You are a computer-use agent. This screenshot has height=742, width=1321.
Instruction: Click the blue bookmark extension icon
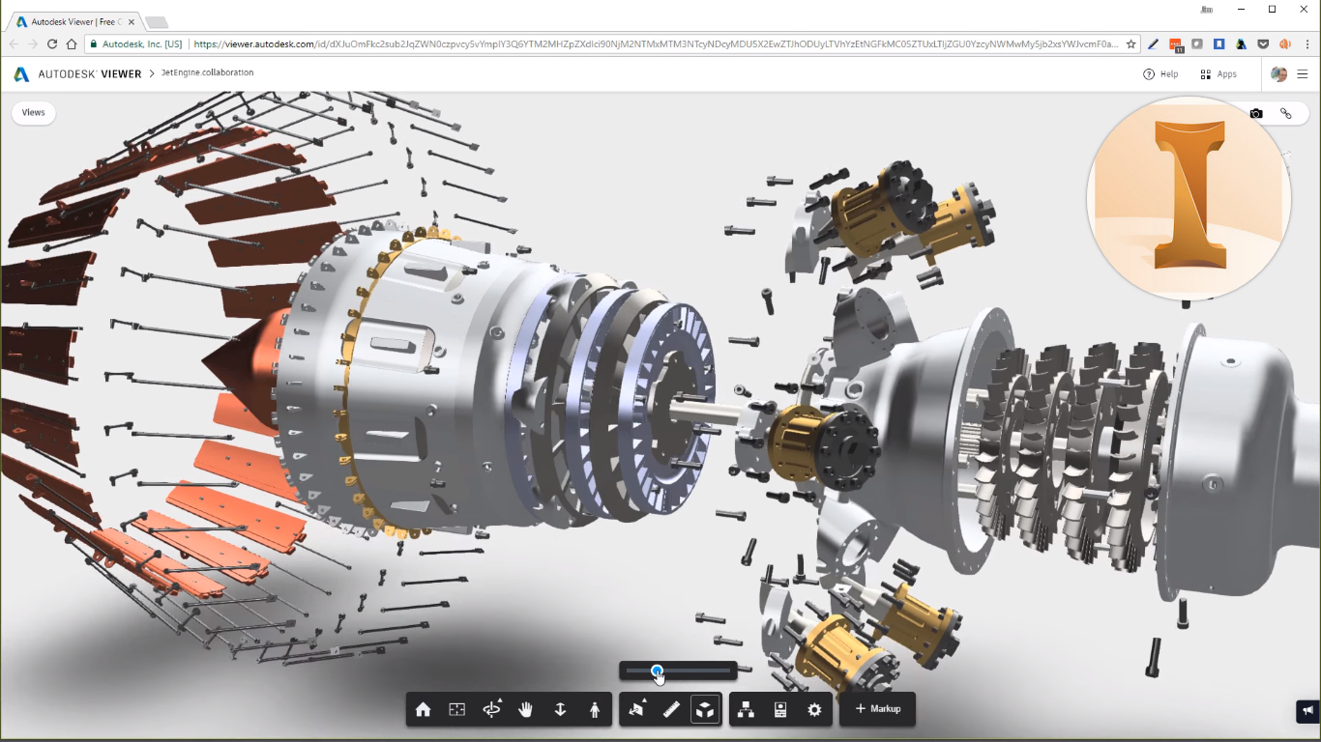point(1219,44)
